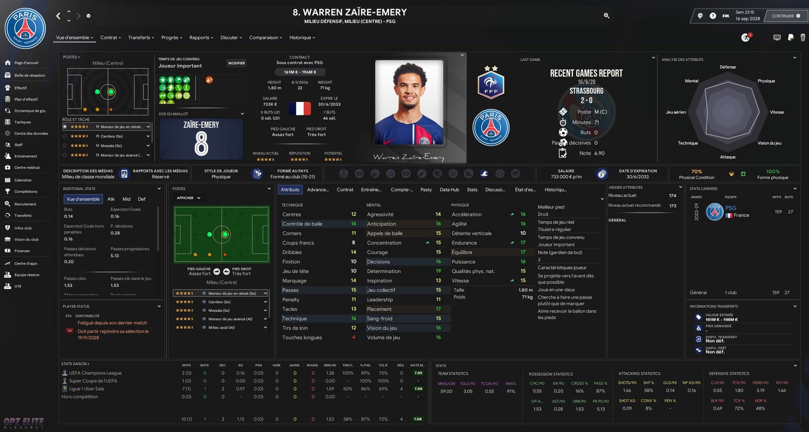Click the FM menu icon

pos(726,16)
